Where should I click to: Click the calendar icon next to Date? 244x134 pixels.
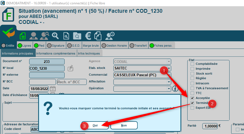[53, 89]
